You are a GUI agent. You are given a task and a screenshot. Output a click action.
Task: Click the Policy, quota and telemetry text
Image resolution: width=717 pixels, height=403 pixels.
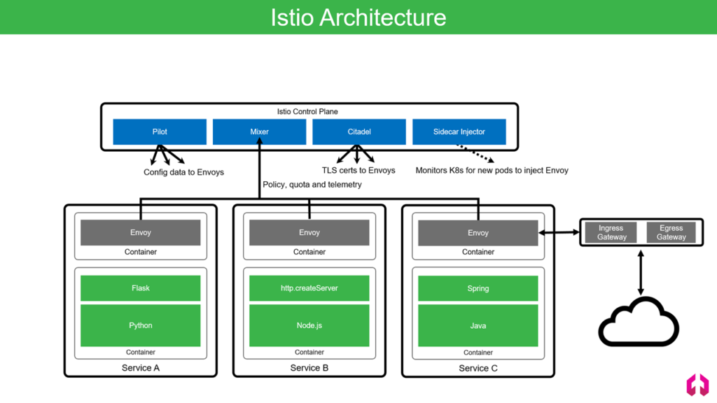(x=312, y=185)
